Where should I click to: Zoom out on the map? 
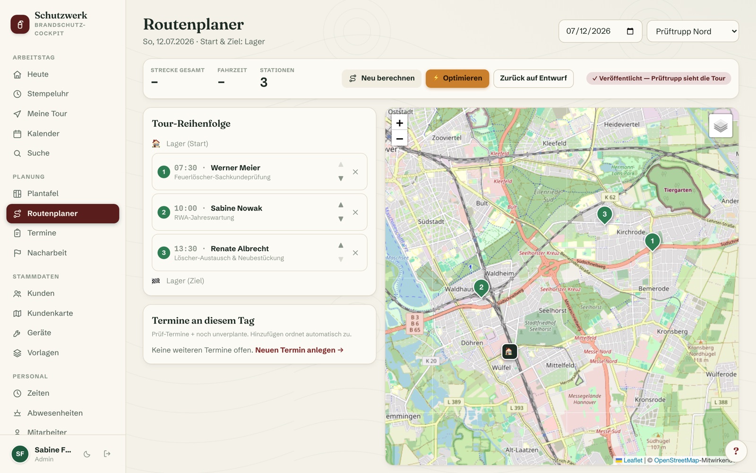point(399,139)
